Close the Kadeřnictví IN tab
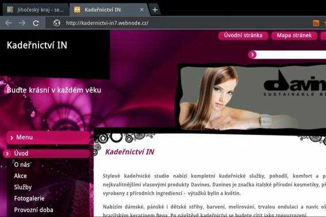The width and height of the screenshot is (326, 217). [142, 10]
